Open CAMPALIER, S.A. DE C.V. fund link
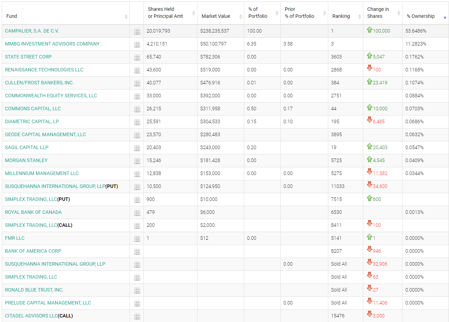The image size is (449, 322). click(x=32, y=31)
